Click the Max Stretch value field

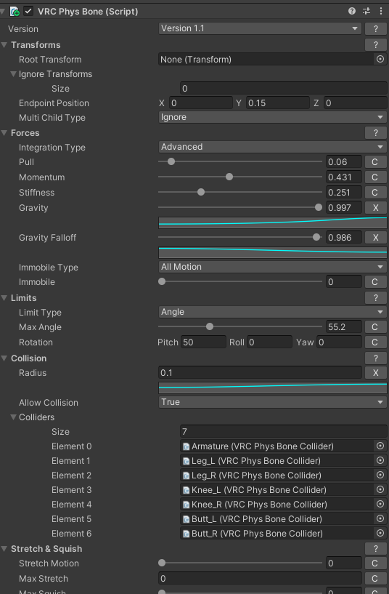click(x=260, y=579)
